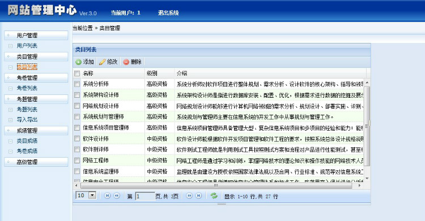Open 考卷成绩 in the sidebar
Screen dimensions: 425x221
pos(27,151)
